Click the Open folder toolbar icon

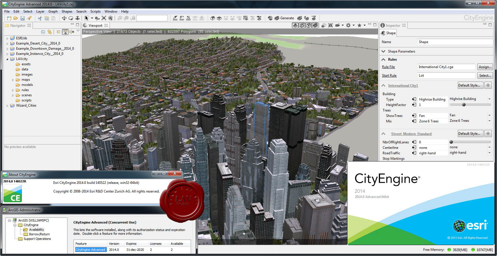(16, 18)
